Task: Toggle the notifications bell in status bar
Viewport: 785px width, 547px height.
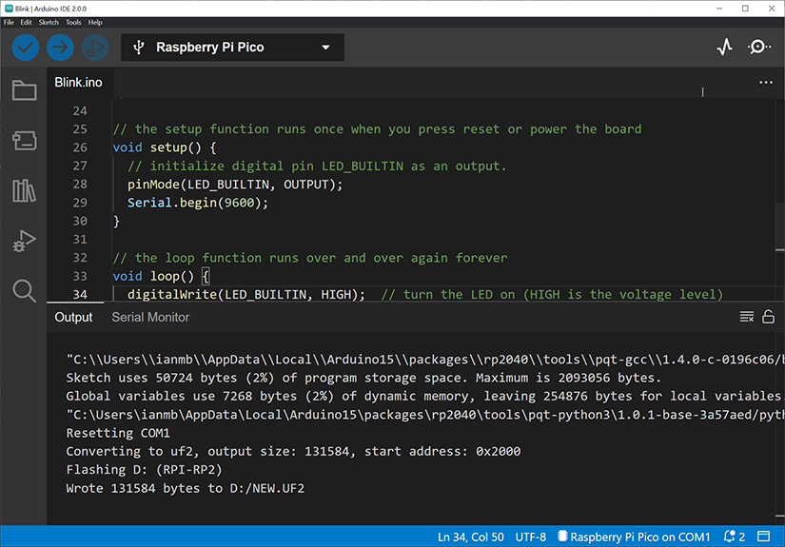Action: click(x=734, y=537)
